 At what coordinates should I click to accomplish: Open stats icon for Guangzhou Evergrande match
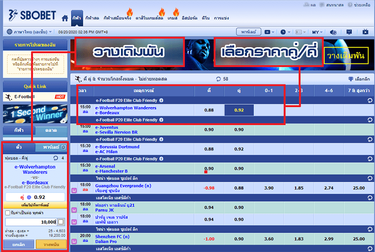[x=74, y=191]
